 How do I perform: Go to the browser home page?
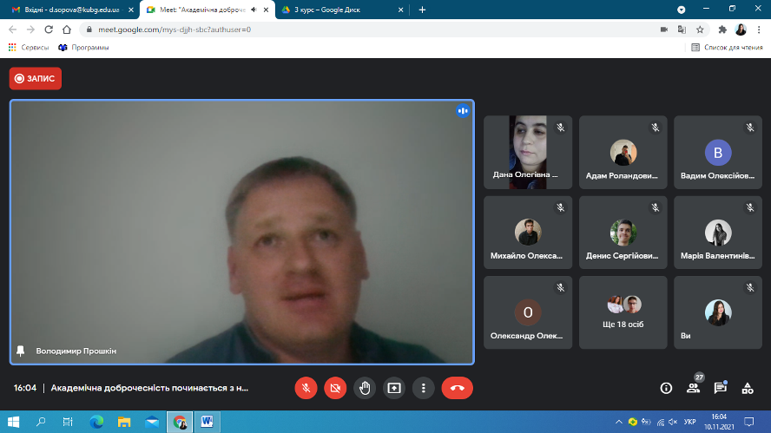click(x=67, y=30)
